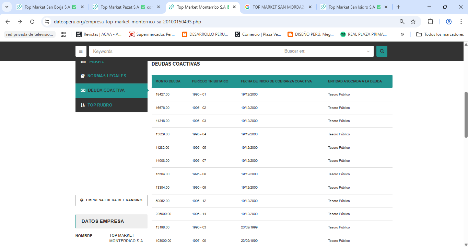Image resolution: width=468 pixels, height=247 pixels.
Task: Open Todos los marcadores folder
Action: [440, 34]
